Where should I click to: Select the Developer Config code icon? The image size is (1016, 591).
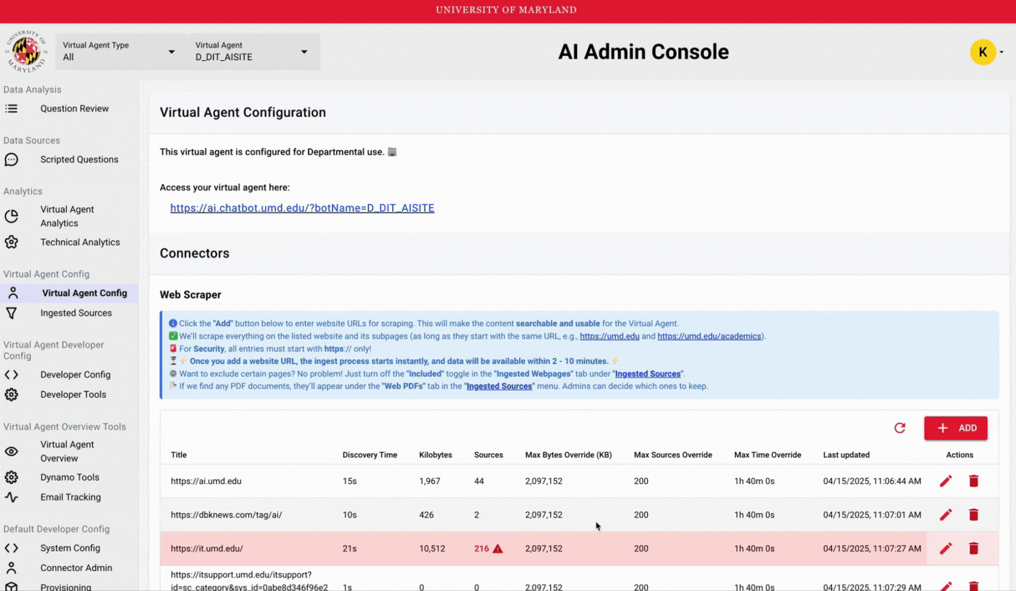pos(12,374)
